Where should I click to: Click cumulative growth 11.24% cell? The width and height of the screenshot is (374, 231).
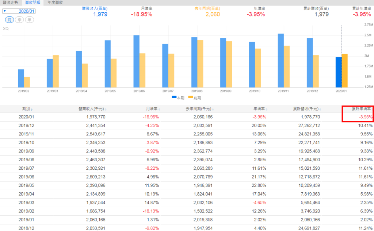point(365,228)
